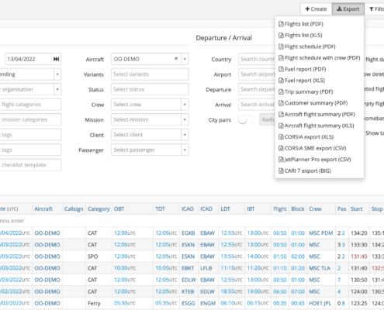Click the Create button
384x310 pixels.
point(317,9)
